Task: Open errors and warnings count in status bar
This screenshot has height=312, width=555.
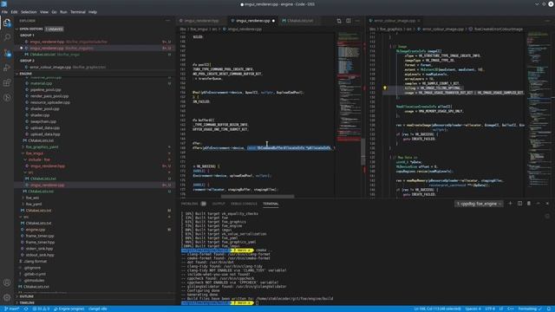Action: (41, 309)
